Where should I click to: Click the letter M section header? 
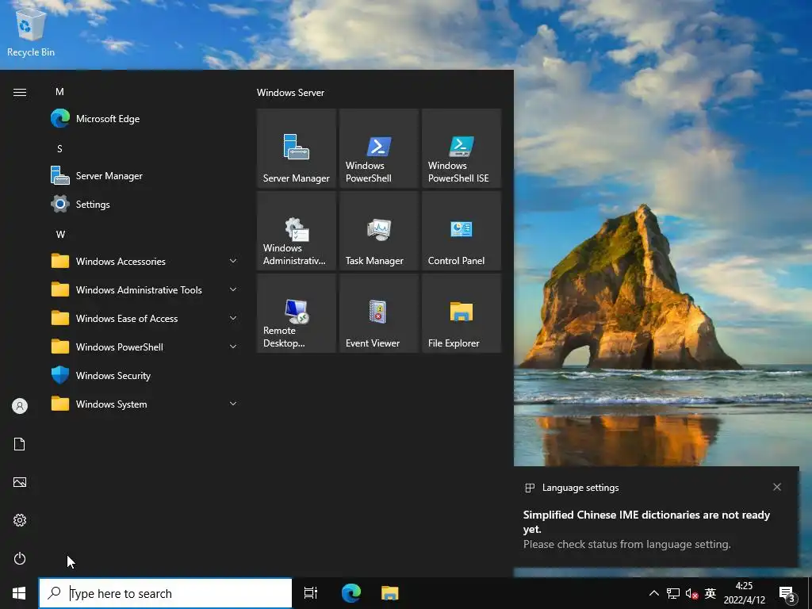[59, 92]
